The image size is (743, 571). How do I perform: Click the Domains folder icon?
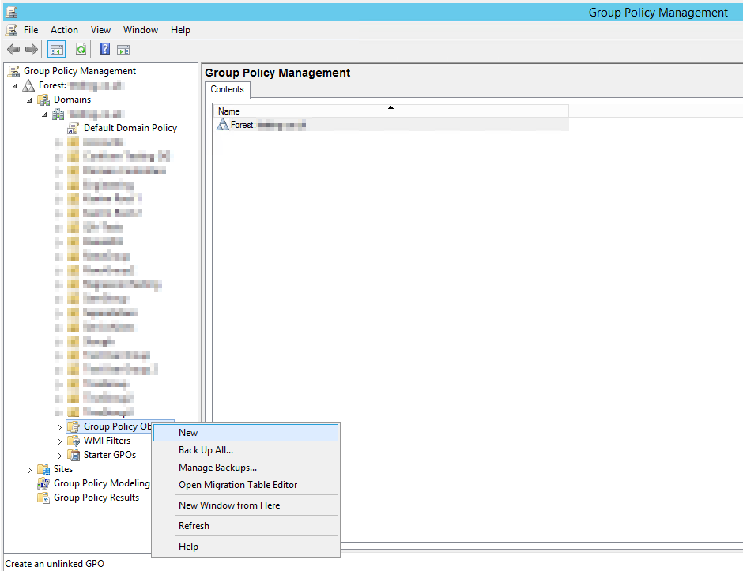pyautogui.click(x=43, y=100)
